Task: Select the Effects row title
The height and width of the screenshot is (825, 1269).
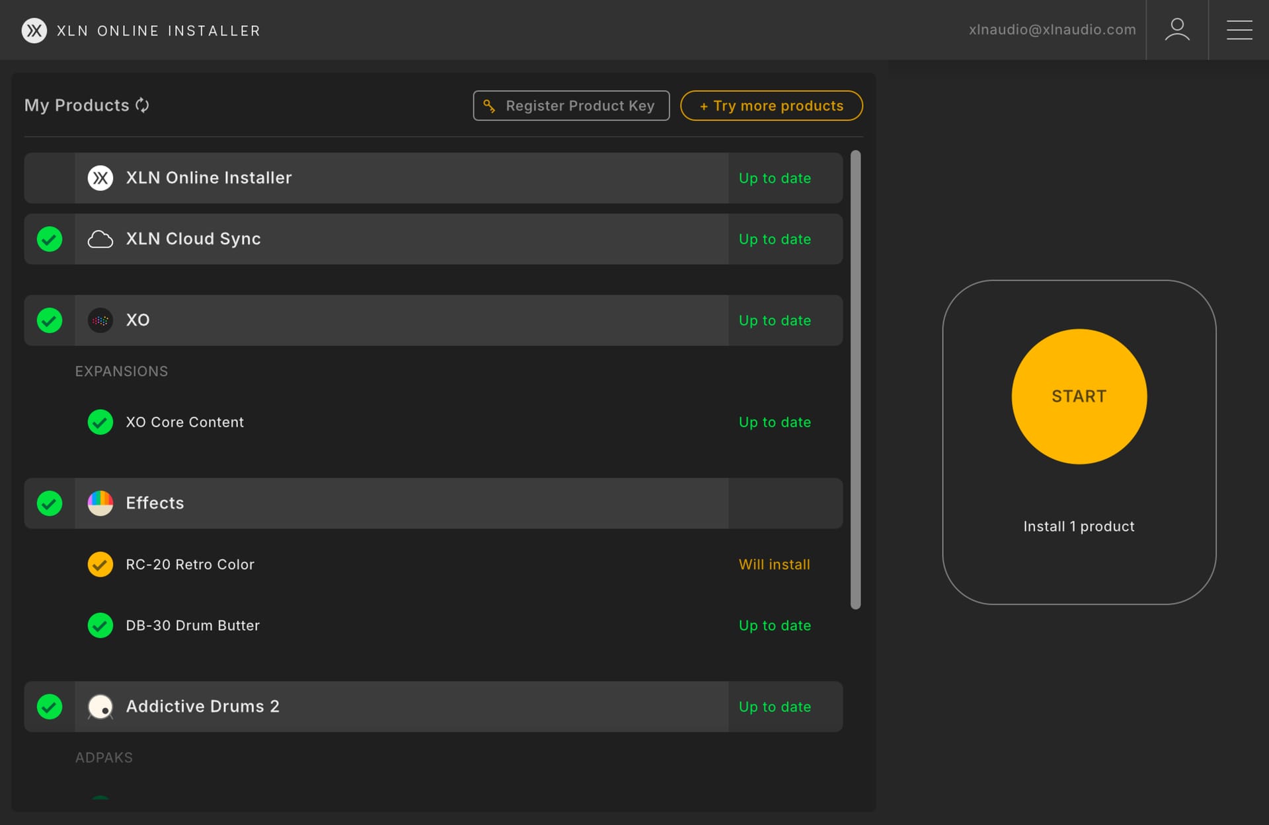Action: pyautogui.click(x=155, y=503)
